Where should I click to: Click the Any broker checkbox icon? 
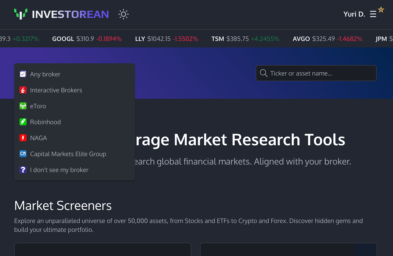(x=23, y=74)
